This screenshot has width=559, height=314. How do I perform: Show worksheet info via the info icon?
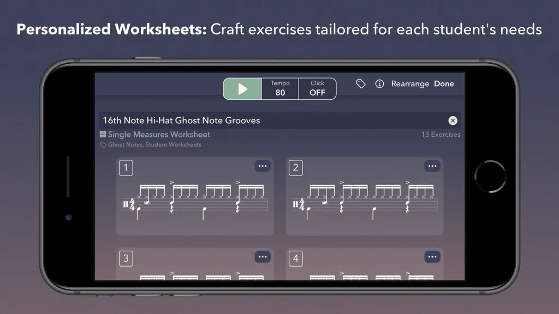[379, 83]
